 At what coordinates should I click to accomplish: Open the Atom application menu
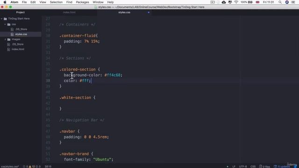click(14, 2)
